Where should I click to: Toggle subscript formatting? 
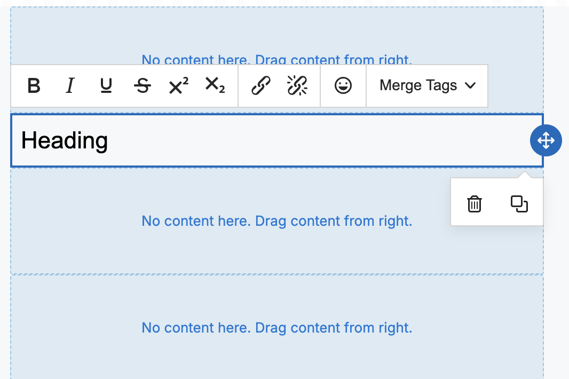pyautogui.click(x=215, y=86)
